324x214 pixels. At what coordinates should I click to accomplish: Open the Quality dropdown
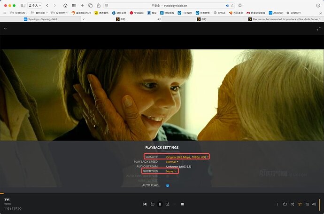point(187,157)
